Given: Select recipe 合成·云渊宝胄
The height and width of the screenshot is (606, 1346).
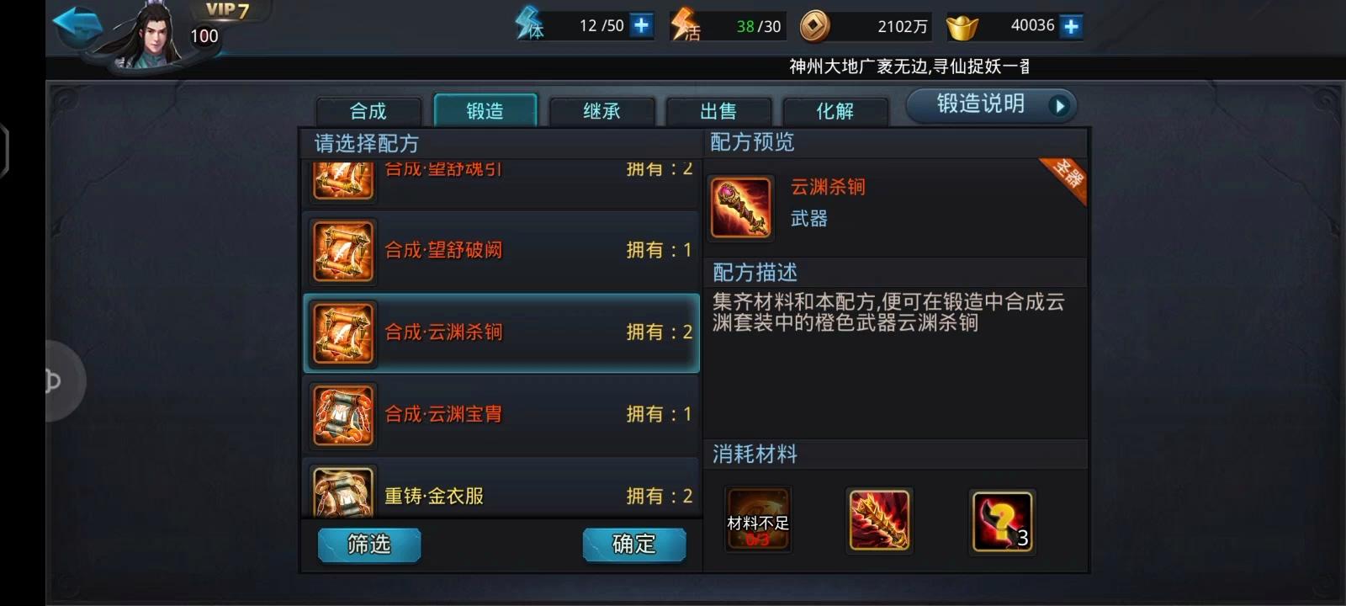Looking at the screenshot, I should coord(501,415).
